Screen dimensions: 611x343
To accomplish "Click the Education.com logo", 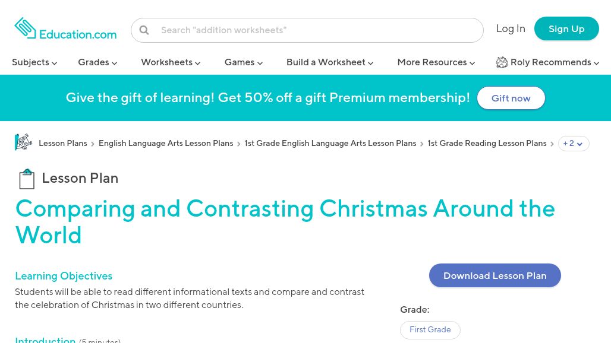I will point(65,28).
